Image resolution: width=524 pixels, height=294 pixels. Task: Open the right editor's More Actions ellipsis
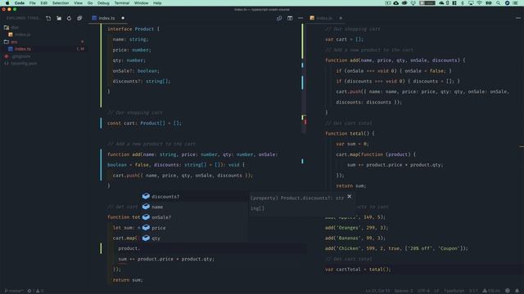[x=518, y=18]
